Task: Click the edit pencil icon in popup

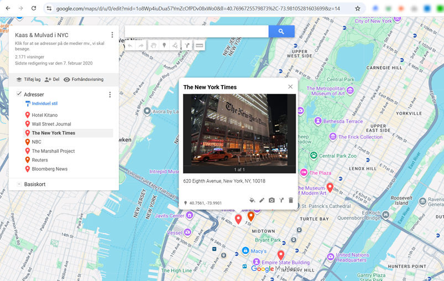Action: click(262, 200)
